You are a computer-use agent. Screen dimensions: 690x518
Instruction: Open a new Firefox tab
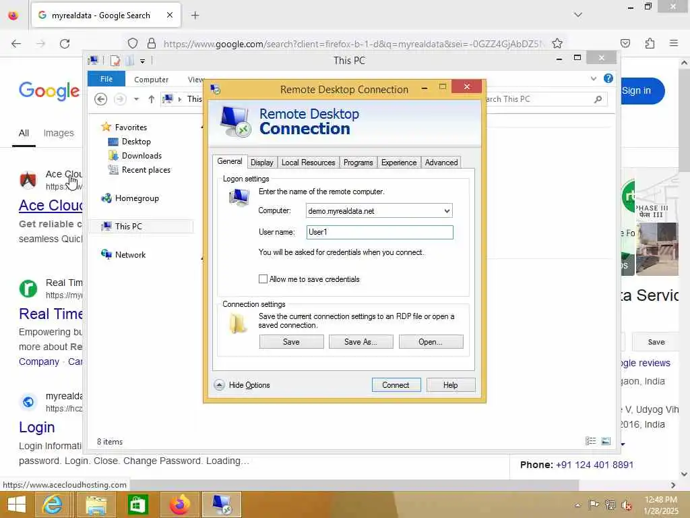tap(195, 16)
